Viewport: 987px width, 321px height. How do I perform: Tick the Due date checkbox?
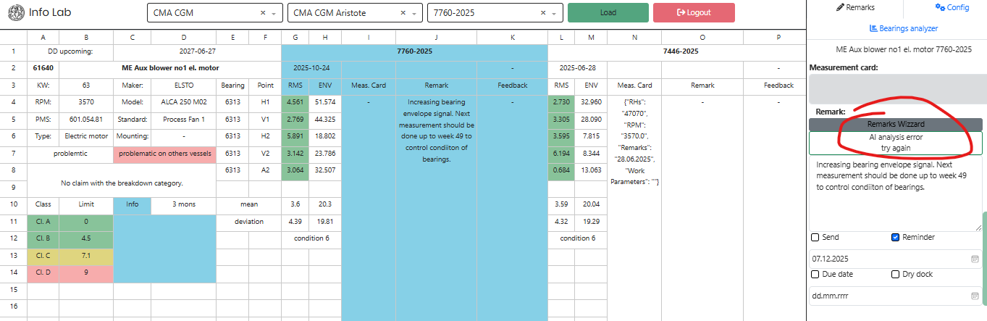click(815, 275)
